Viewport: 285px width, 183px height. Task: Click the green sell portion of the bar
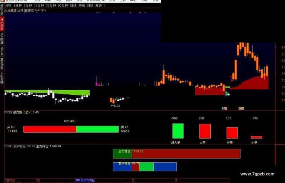pos(97,129)
